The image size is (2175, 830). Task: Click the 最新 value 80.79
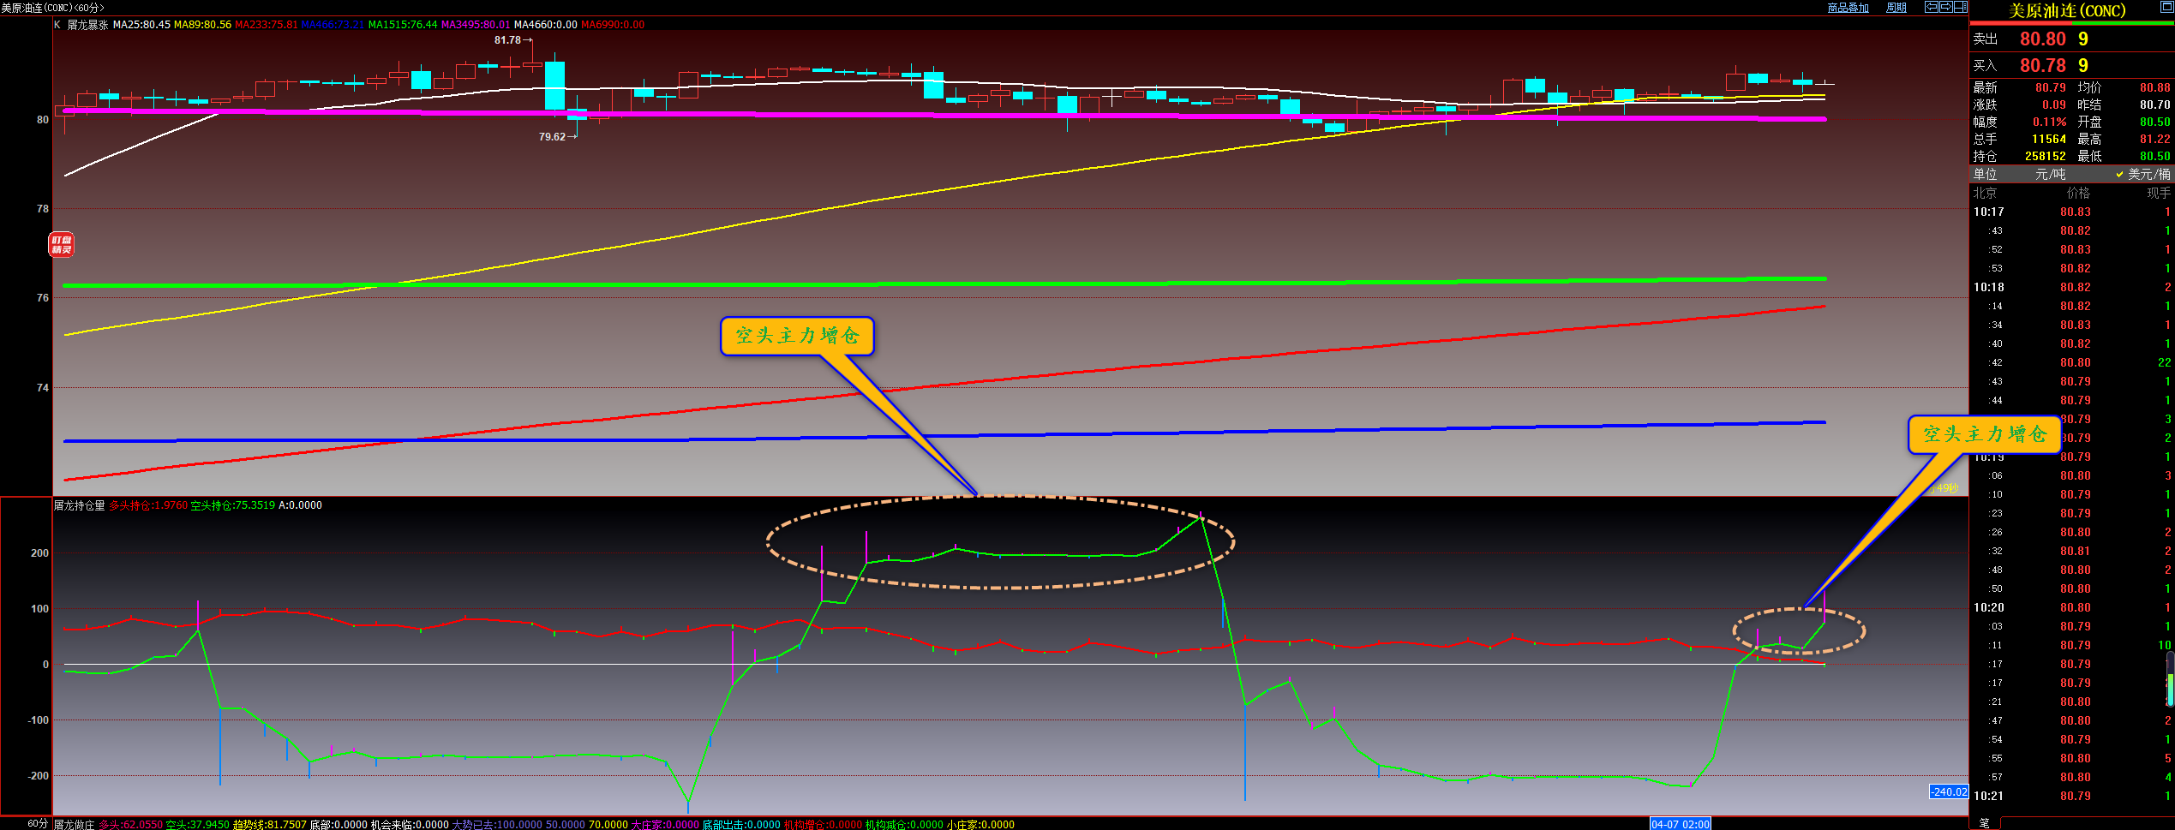tap(2051, 87)
